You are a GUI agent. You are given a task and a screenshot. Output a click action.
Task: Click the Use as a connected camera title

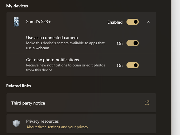(x=52, y=38)
